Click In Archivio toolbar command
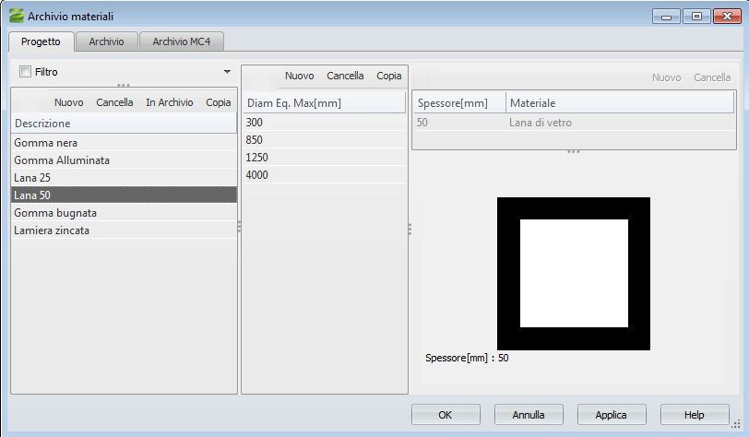749x437 pixels. pyautogui.click(x=169, y=102)
